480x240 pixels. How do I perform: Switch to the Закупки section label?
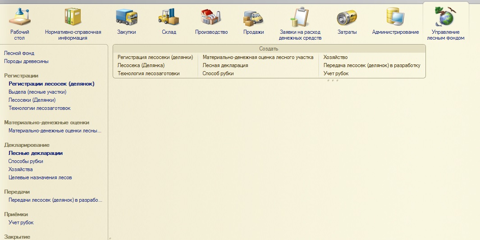click(127, 32)
